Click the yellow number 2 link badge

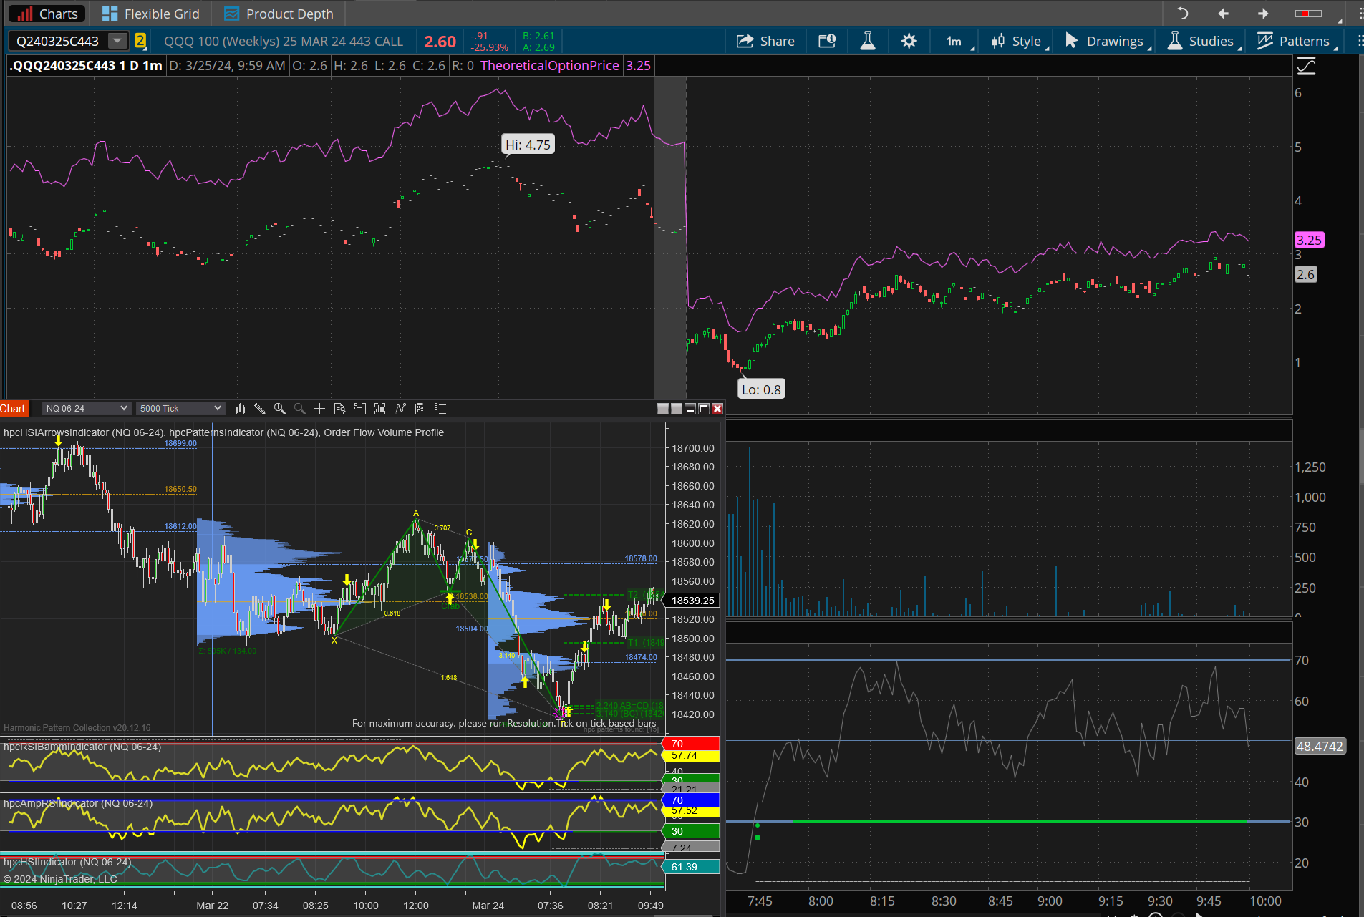[140, 41]
